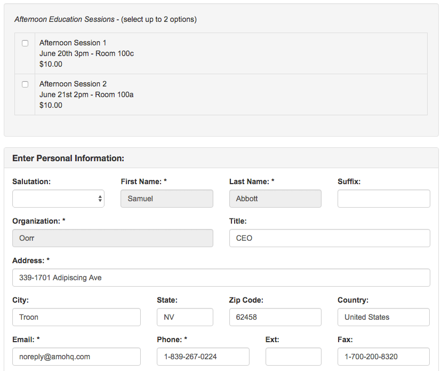The image size is (441, 371).
Task: Click the Afternoon Session 2 description text
Action: click(86, 94)
